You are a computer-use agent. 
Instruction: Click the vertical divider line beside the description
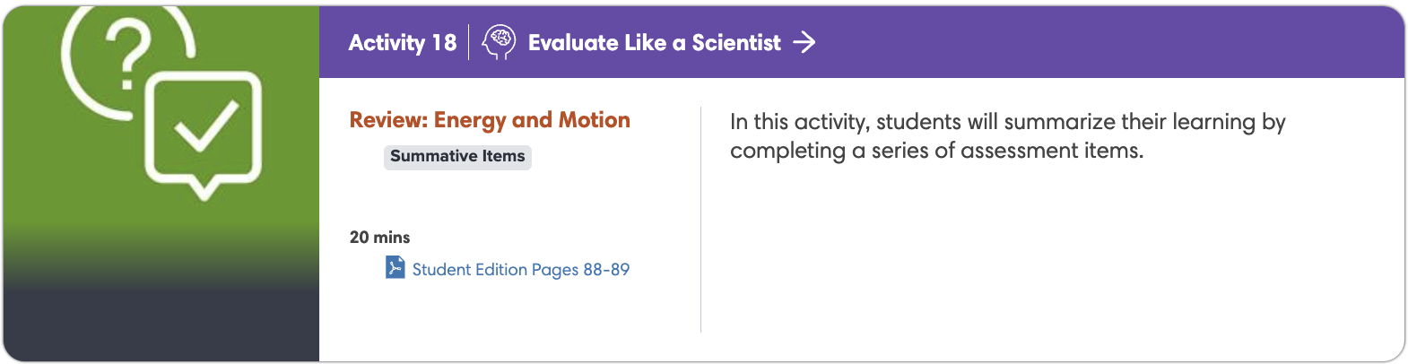point(700,220)
